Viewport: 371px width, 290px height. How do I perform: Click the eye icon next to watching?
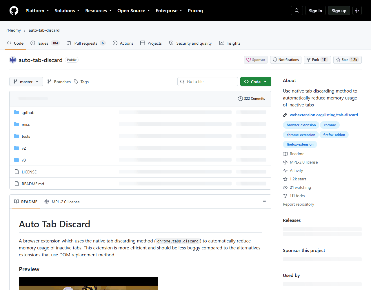(285, 188)
